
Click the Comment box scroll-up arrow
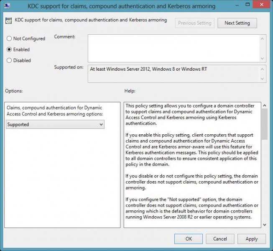tap(263, 38)
